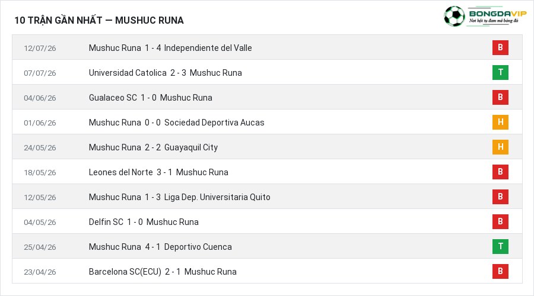Click the BONGDAVIP brand text
Image resolution: width=534 pixels, height=296 pixels.
tap(498, 14)
